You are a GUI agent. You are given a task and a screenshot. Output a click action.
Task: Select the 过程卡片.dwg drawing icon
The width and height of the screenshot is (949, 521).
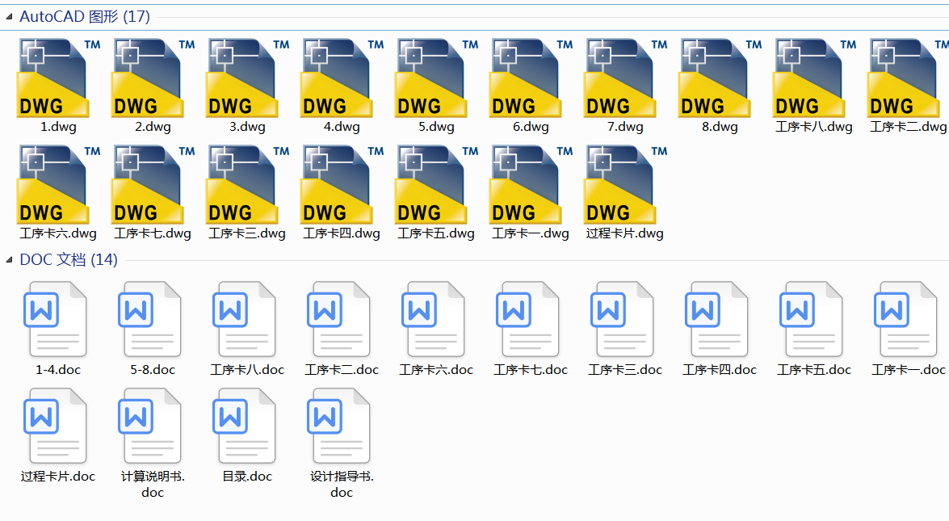(620, 184)
